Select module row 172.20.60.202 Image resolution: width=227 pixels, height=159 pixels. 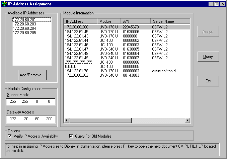127,75
